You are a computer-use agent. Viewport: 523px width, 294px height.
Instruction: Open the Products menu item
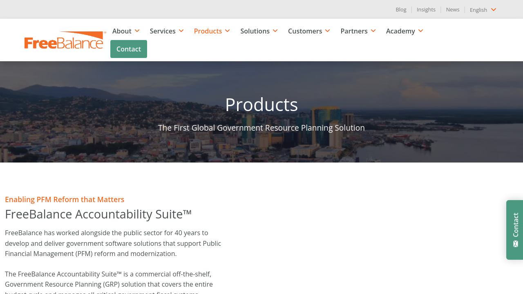pyautogui.click(x=208, y=31)
